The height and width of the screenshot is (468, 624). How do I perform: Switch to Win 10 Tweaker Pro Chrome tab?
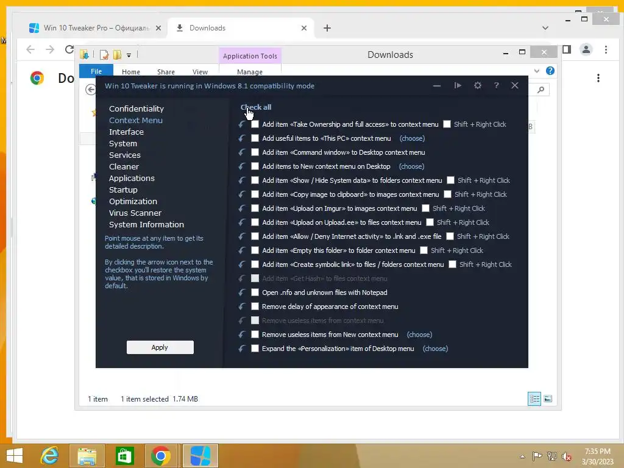[x=94, y=28]
